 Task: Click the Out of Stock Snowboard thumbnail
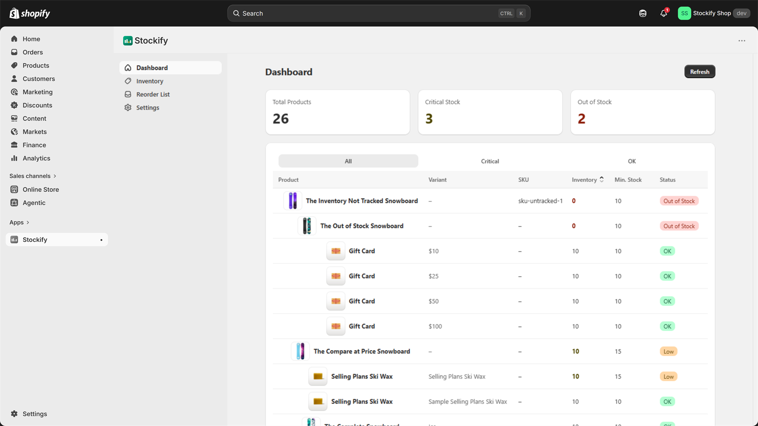click(307, 226)
